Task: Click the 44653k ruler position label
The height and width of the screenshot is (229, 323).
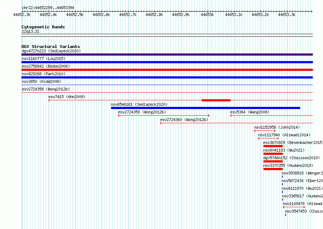Action: (208, 15)
